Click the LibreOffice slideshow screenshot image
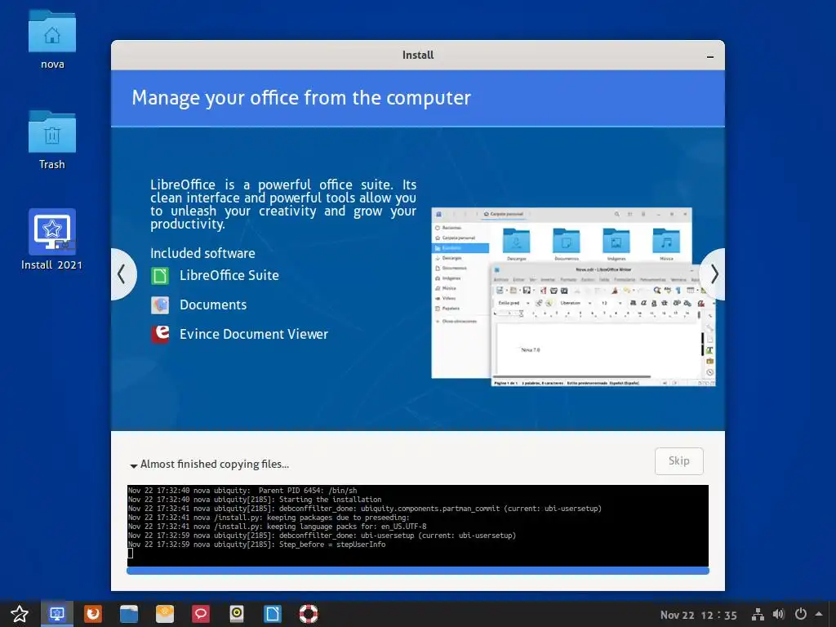Viewport: 836px width, 627px height. (573, 296)
